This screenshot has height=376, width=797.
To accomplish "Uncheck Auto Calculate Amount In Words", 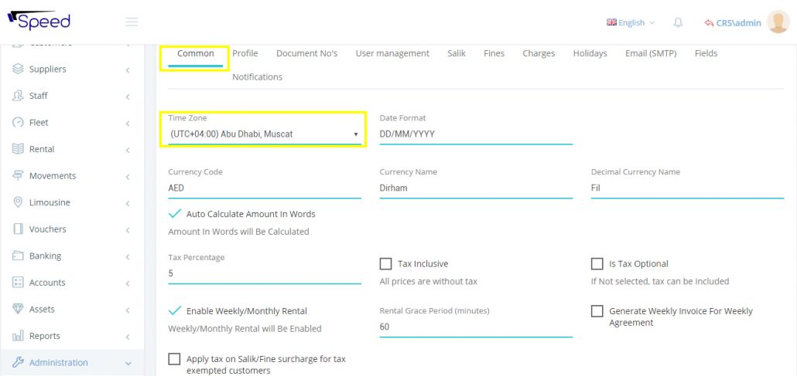I will (175, 214).
